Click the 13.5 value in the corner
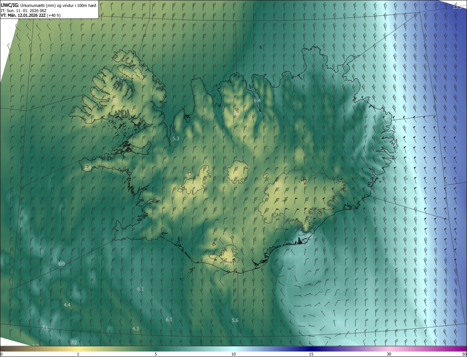Screen dimensions: 467x357 pos(457,7)
